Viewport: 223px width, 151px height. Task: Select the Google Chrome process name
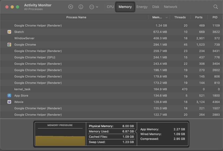tap(25, 45)
